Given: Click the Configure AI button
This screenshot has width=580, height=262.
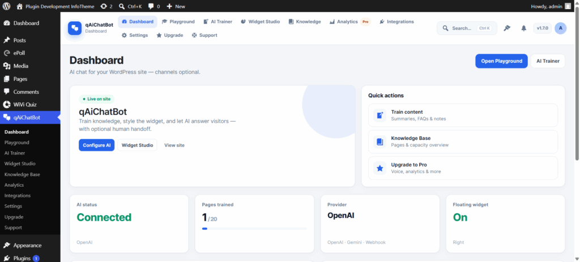Looking at the screenshot, I should coord(96,145).
